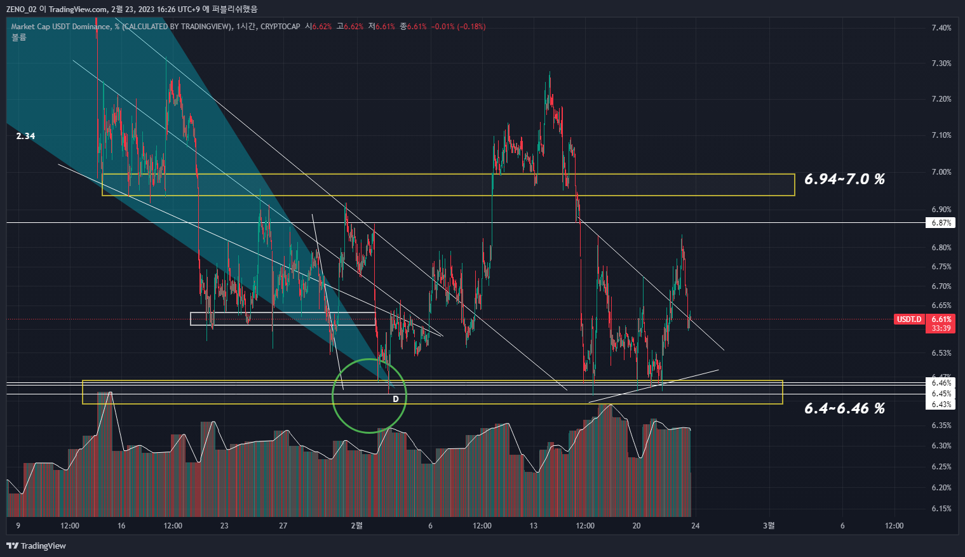Click the D marker label near the green circle

(x=395, y=399)
